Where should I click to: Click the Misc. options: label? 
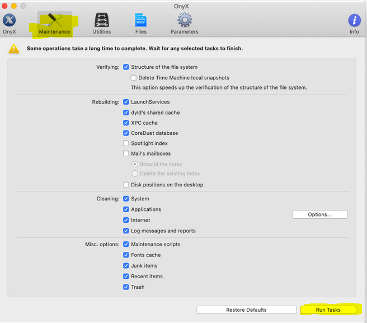click(102, 244)
